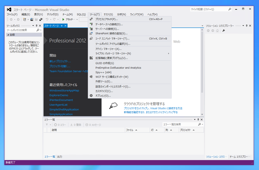This screenshot has height=170, width=259.
Task: Pin the Toolbox panel with pushpin icon
Action: (x=37, y=26)
